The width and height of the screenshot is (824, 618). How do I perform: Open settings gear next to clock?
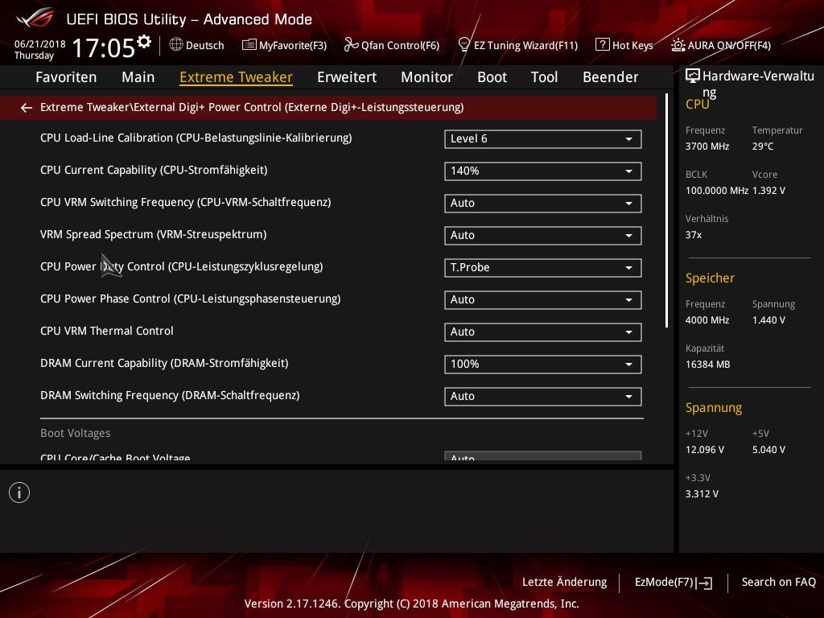[x=143, y=42]
